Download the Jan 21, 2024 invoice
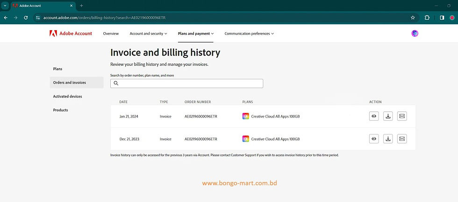 coord(388,116)
